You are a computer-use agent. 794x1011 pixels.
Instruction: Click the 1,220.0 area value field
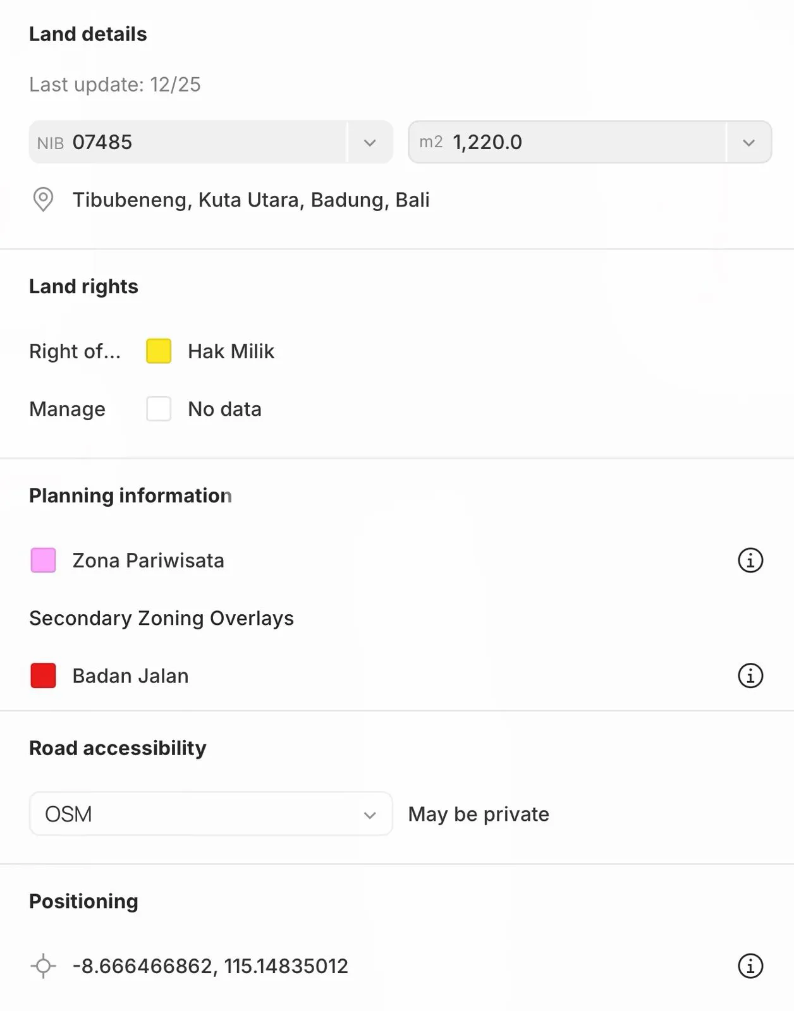click(x=569, y=142)
